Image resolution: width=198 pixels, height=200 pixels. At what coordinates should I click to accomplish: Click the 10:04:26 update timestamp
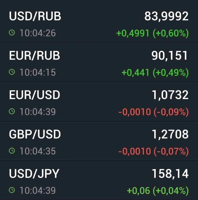(x=38, y=33)
